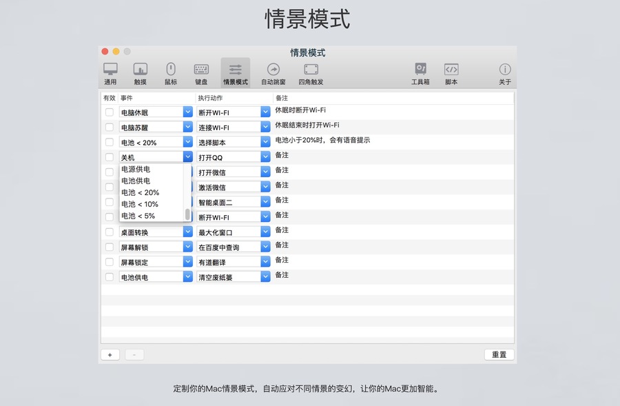Enable the 关机 row checkbox

[x=110, y=157]
